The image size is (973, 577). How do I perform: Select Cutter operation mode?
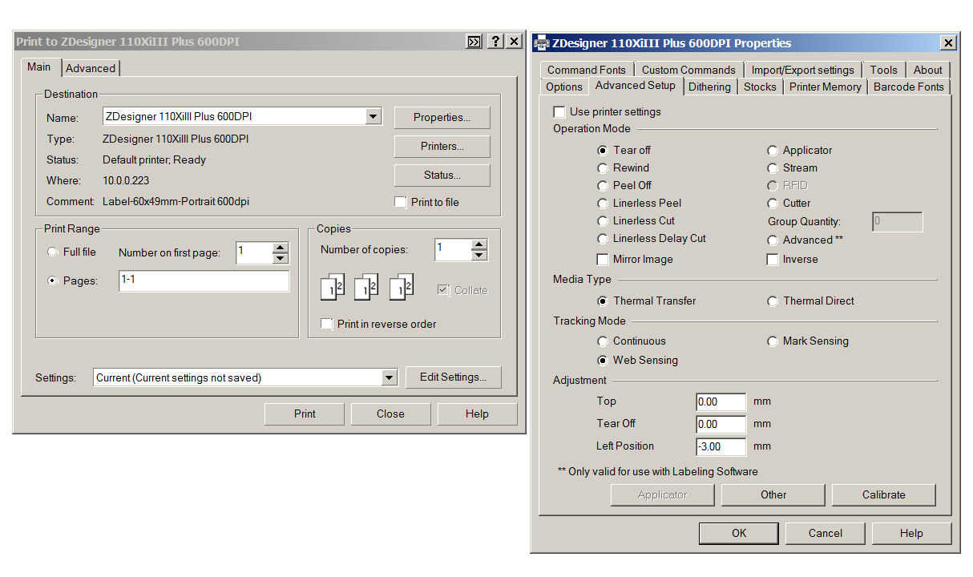coord(773,203)
